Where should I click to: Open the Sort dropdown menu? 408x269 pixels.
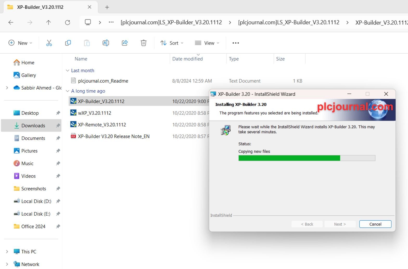tap(172, 43)
